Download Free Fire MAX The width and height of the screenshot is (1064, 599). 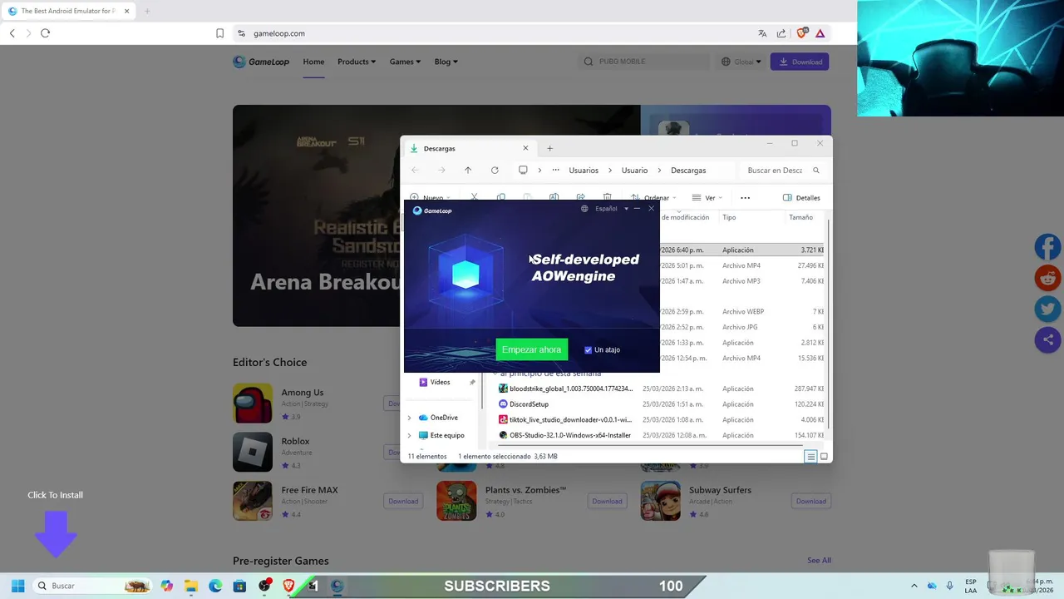403,501
